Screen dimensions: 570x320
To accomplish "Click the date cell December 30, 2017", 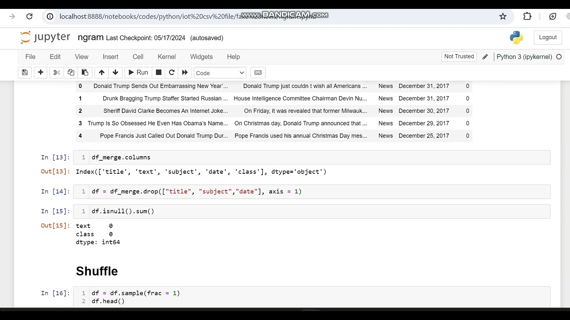I will 423,111.
